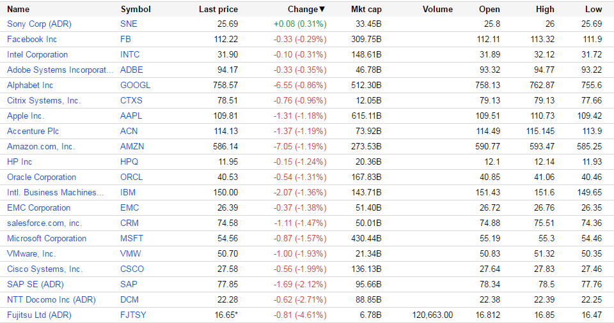614x323 pixels.
Task: Click the AAPL ticker link
Action: point(131,116)
